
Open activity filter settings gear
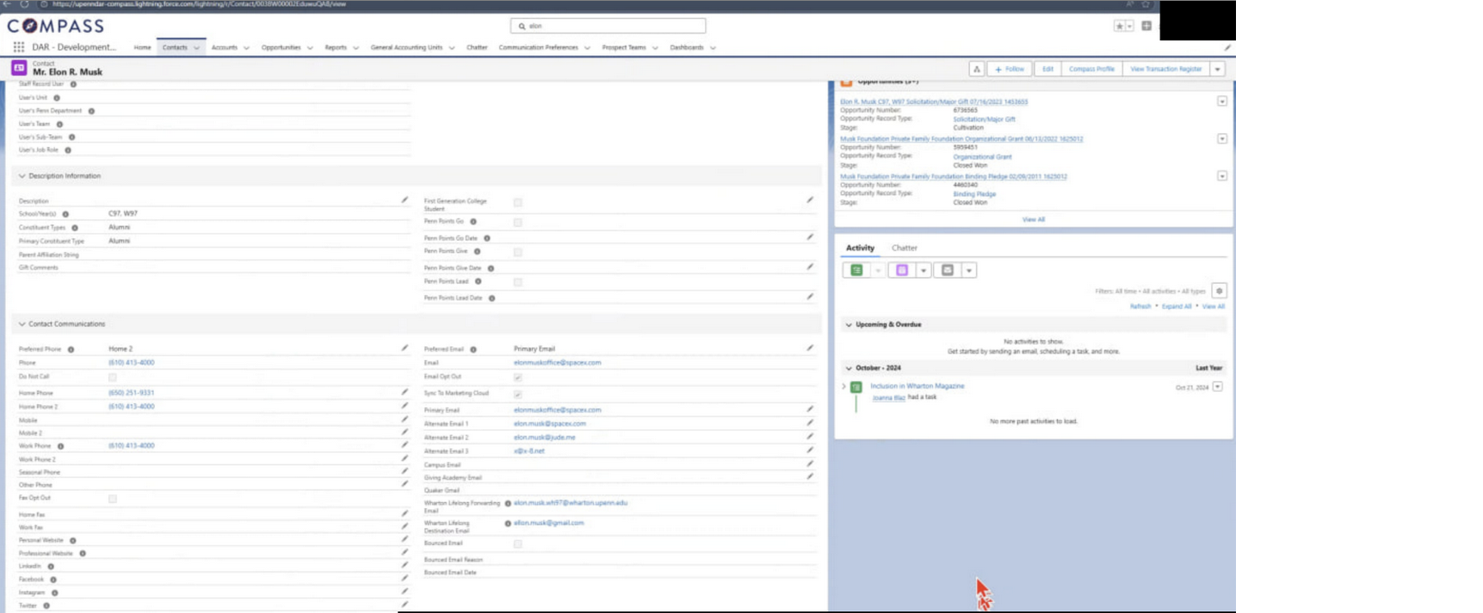[x=1219, y=291]
